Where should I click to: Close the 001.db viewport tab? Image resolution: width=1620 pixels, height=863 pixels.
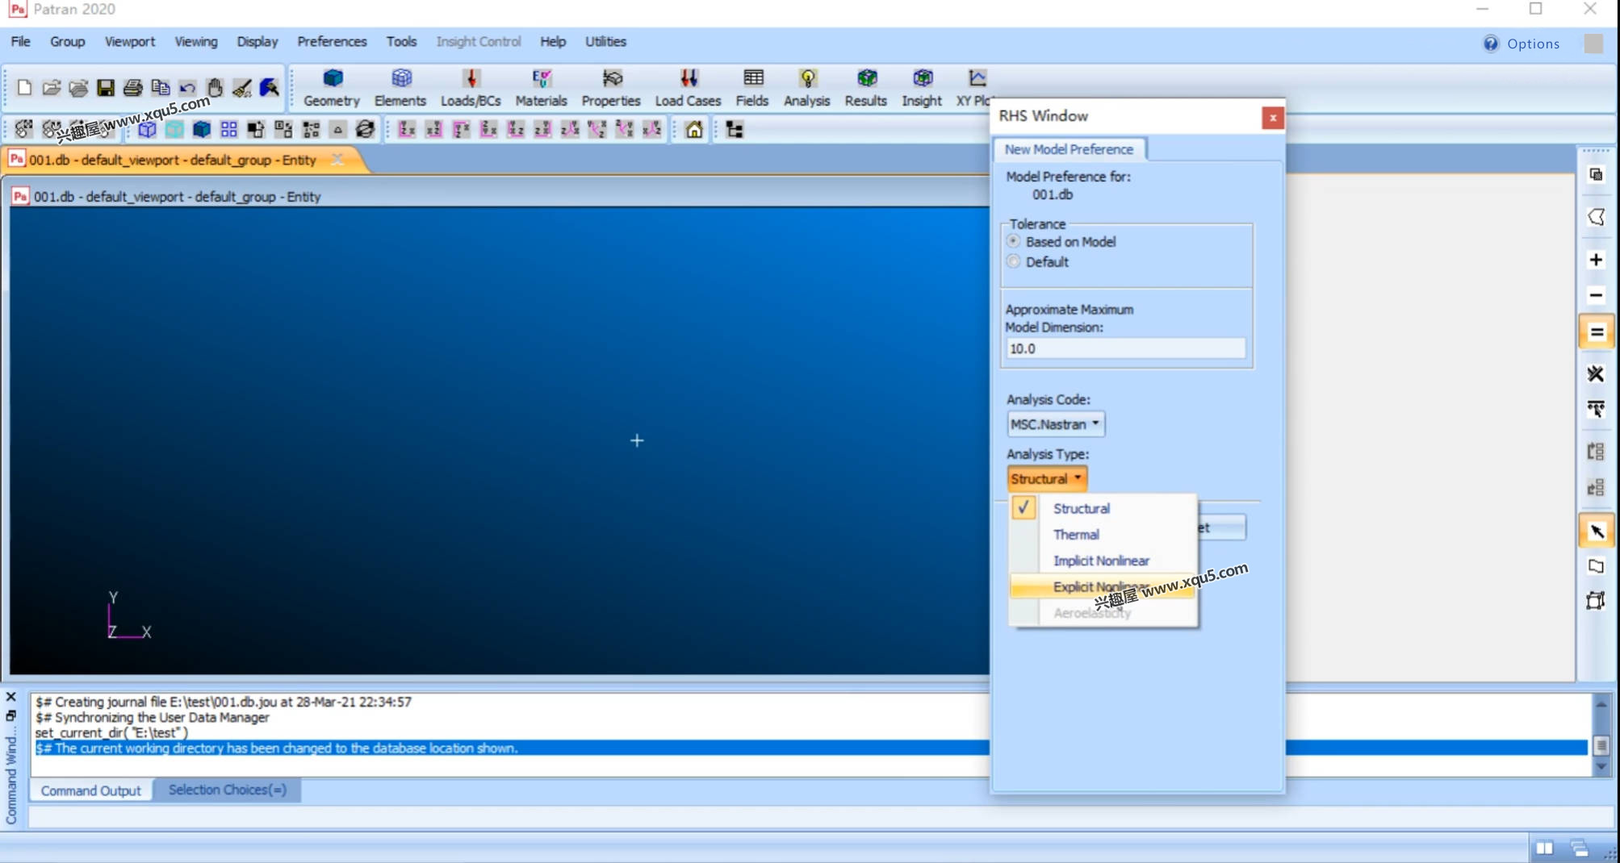(x=337, y=160)
